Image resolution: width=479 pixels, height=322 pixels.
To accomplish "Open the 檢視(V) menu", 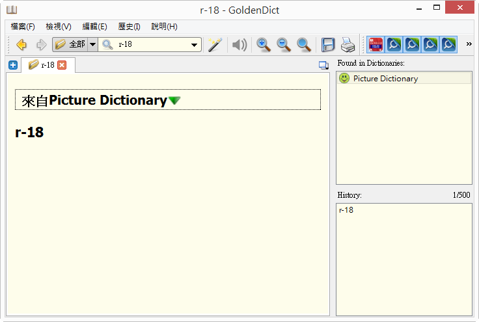I will click(x=59, y=27).
